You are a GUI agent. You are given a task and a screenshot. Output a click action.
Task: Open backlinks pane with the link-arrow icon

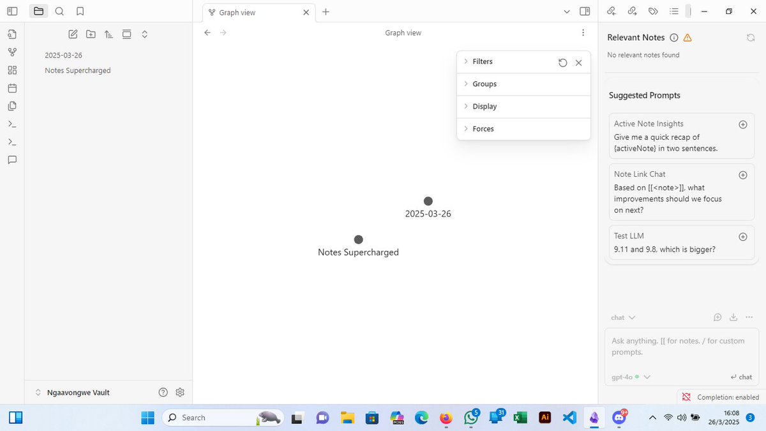click(x=611, y=11)
